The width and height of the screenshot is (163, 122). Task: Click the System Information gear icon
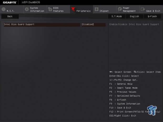click(27, 9)
